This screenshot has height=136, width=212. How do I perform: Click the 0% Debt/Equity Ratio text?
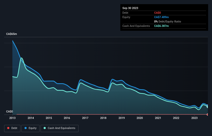pyautogui.click(x=168, y=21)
